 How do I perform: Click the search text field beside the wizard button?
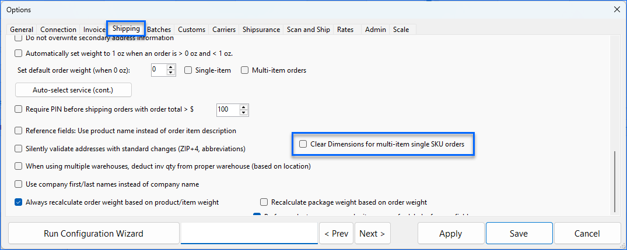(x=249, y=234)
